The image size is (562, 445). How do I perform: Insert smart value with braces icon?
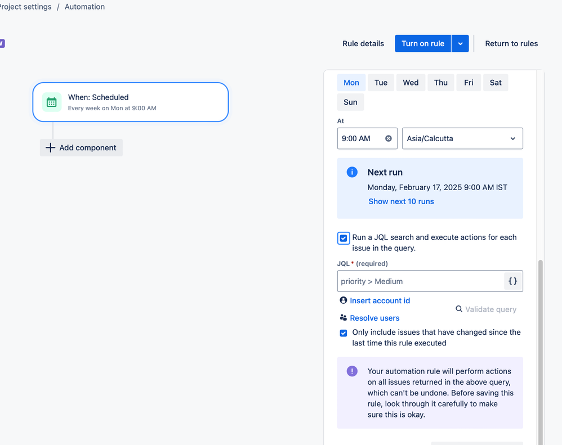[513, 281]
